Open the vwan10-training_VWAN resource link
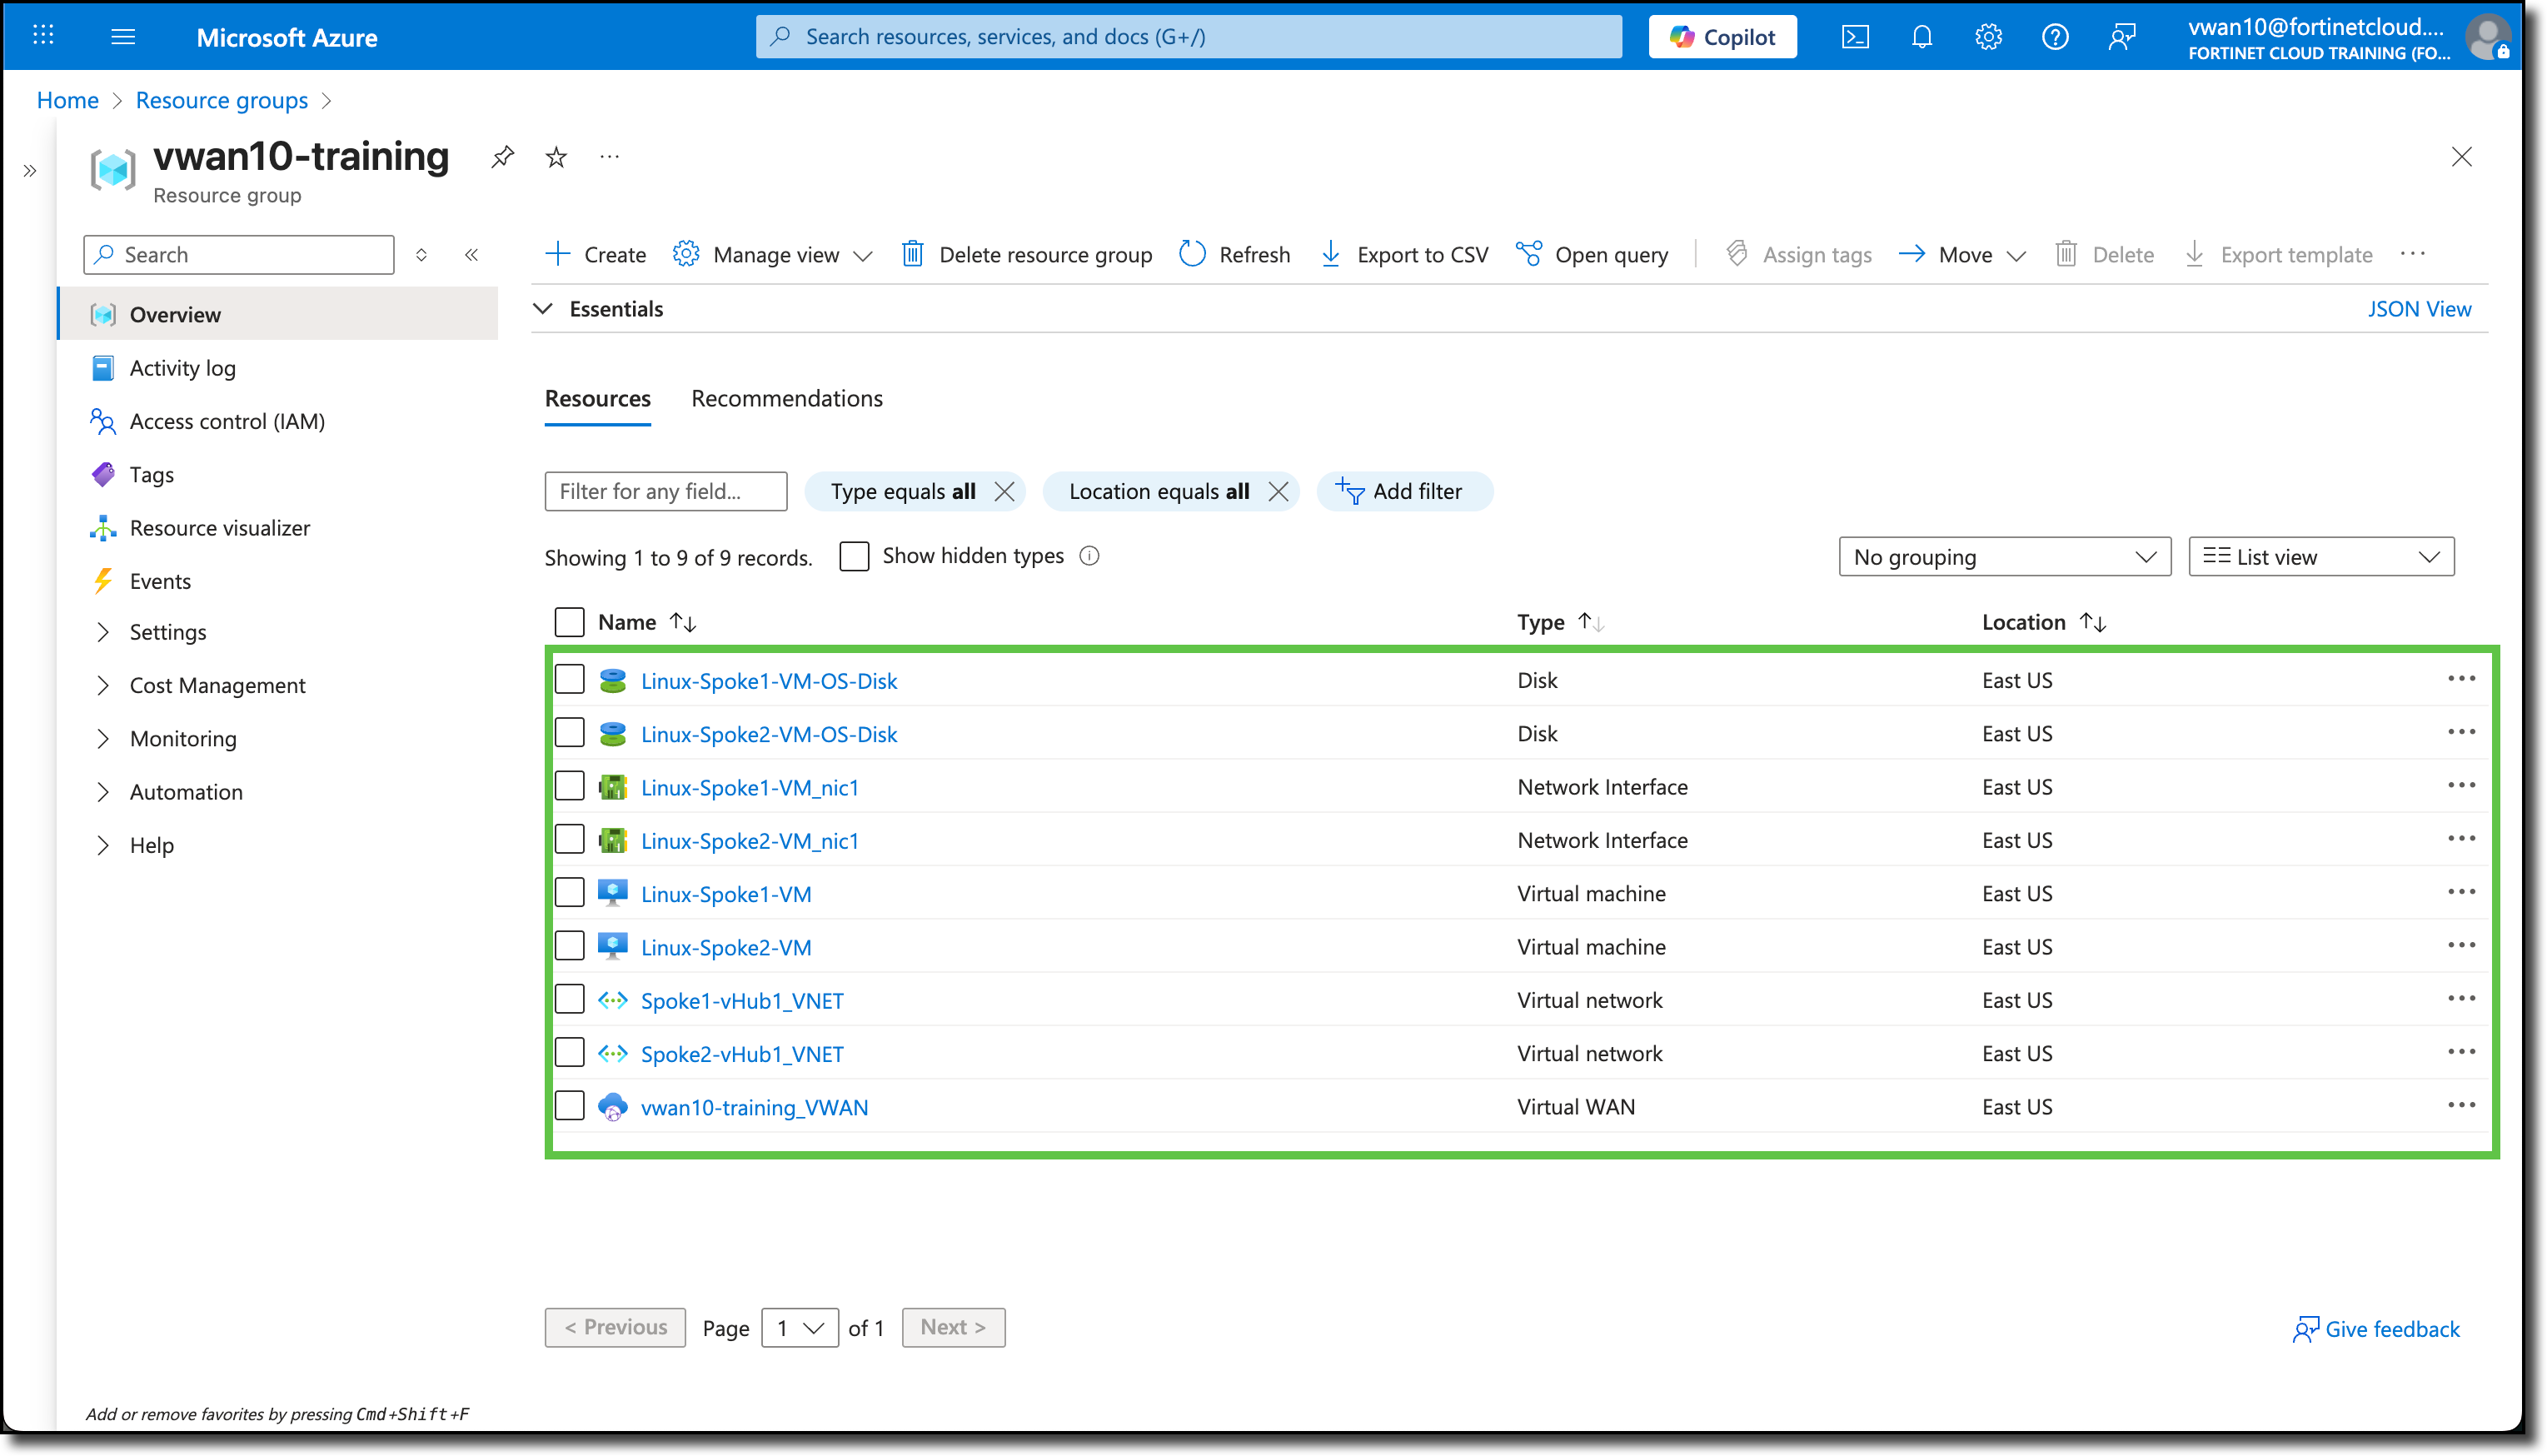This screenshot has width=2547, height=1456. click(x=754, y=1107)
